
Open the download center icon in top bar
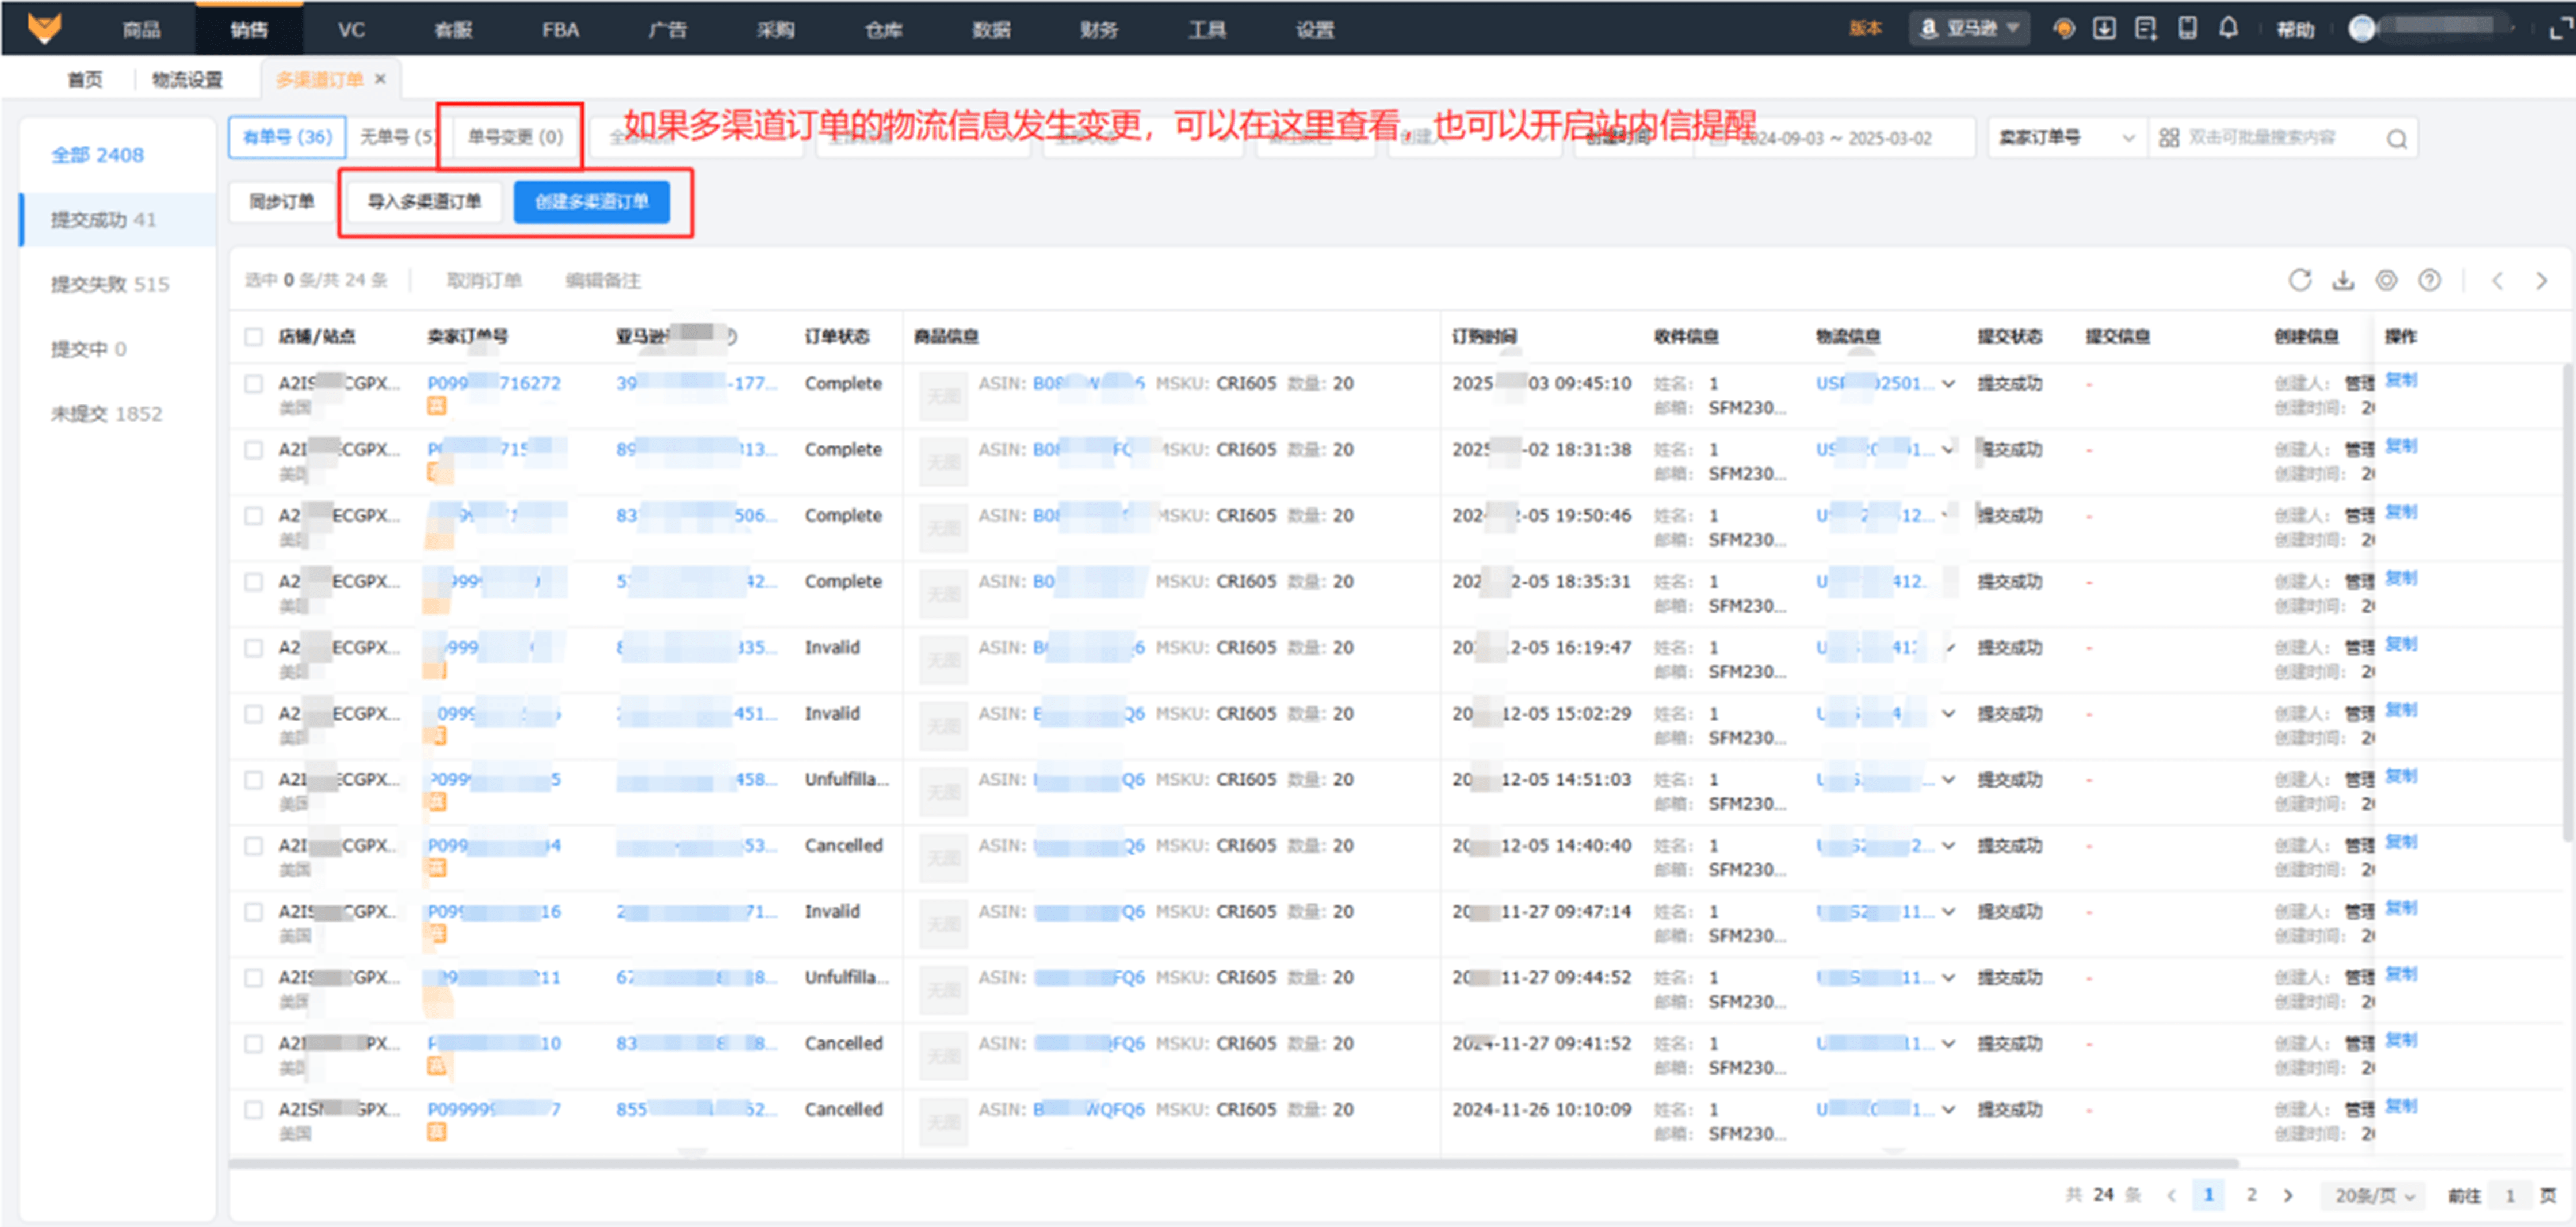click(2104, 28)
